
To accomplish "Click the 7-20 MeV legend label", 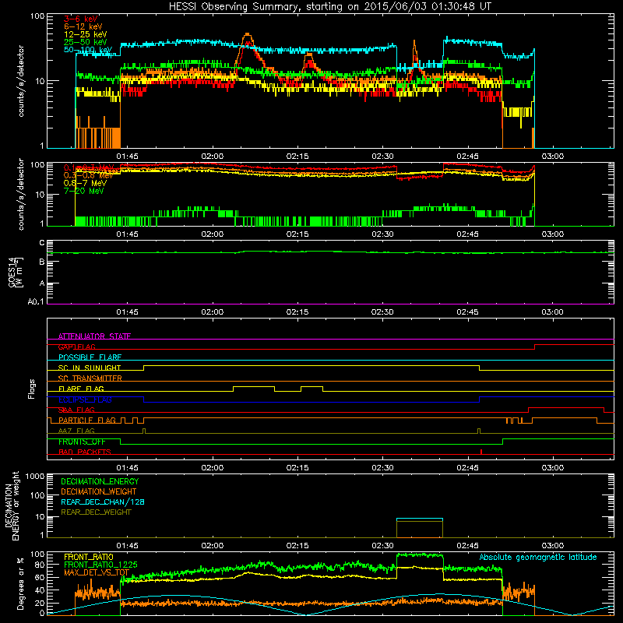I will [84, 191].
